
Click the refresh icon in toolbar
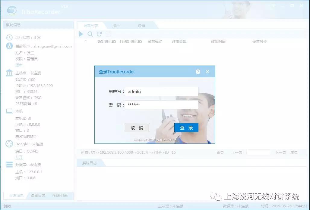point(99,34)
